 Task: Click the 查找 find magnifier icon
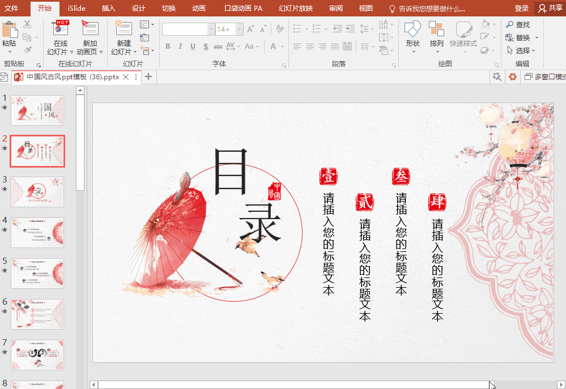pos(509,24)
